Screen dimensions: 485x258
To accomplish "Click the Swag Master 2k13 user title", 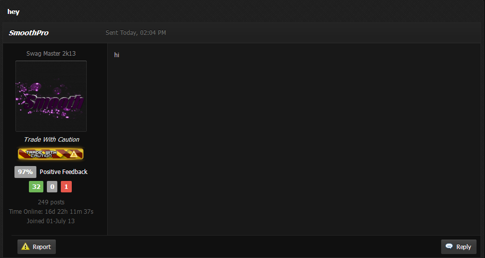I will (51, 53).
